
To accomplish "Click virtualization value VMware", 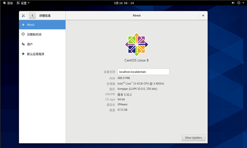I will pyautogui.click(x=122, y=104).
